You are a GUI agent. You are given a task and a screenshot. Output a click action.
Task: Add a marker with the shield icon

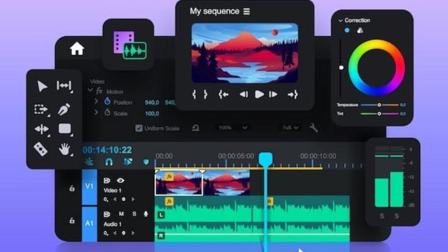pyautogui.click(x=146, y=162)
